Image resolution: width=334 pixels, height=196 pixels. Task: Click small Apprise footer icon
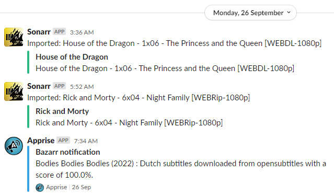coord(40,188)
